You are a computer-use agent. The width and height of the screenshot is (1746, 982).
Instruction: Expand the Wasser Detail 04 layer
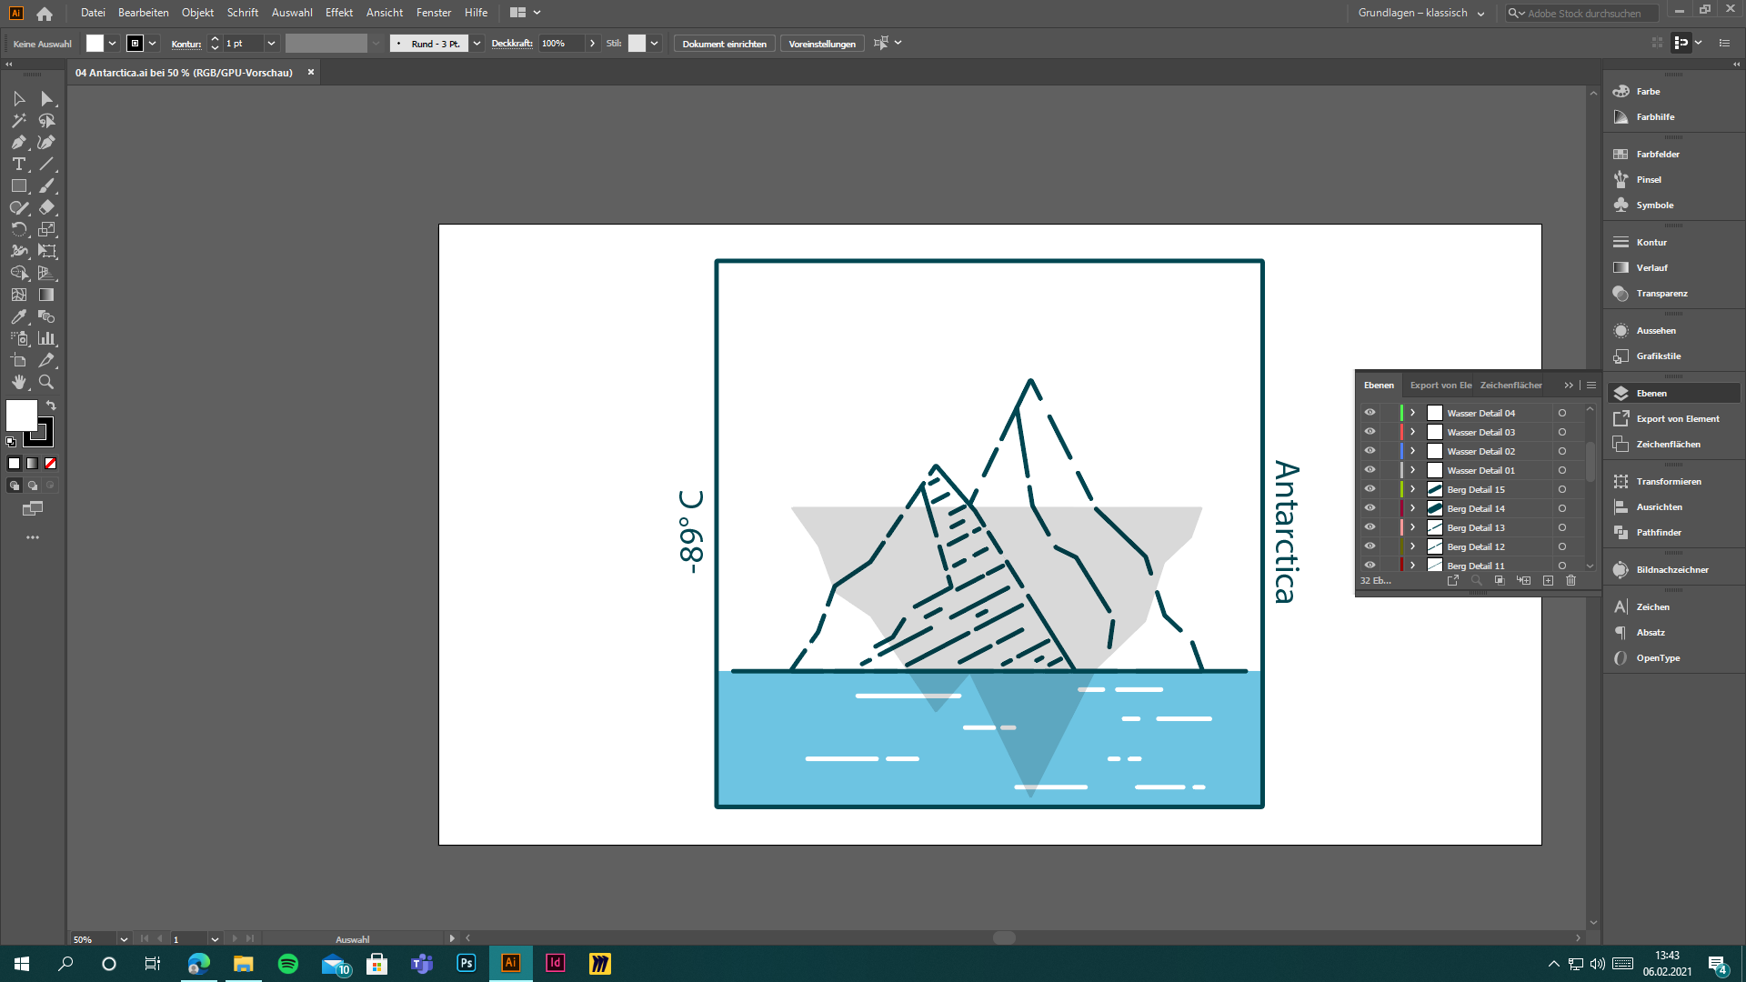pyautogui.click(x=1412, y=413)
